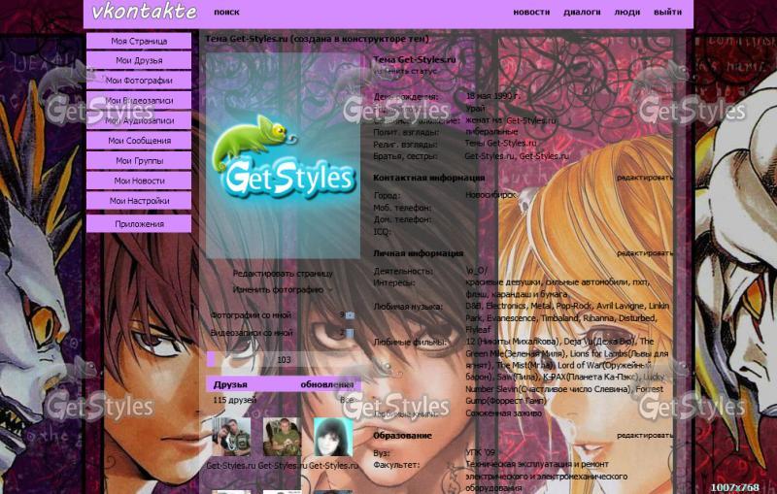777x494 pixels.
Task: Open Мои Группы in the sidebar
Action: tap(139, 161)
